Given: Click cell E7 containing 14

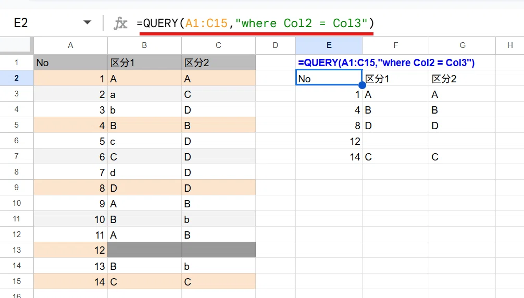Looking at the screenshot, I should [329, 156].
